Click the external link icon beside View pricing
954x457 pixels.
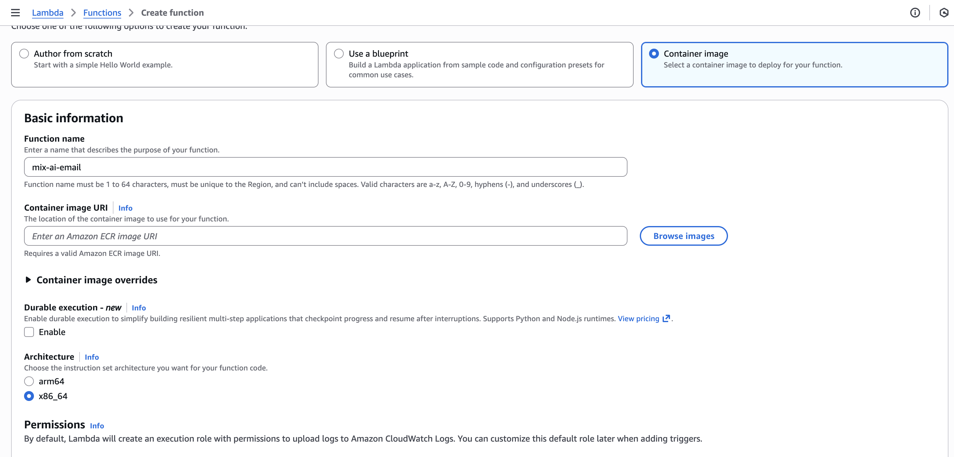coord(666,318)
